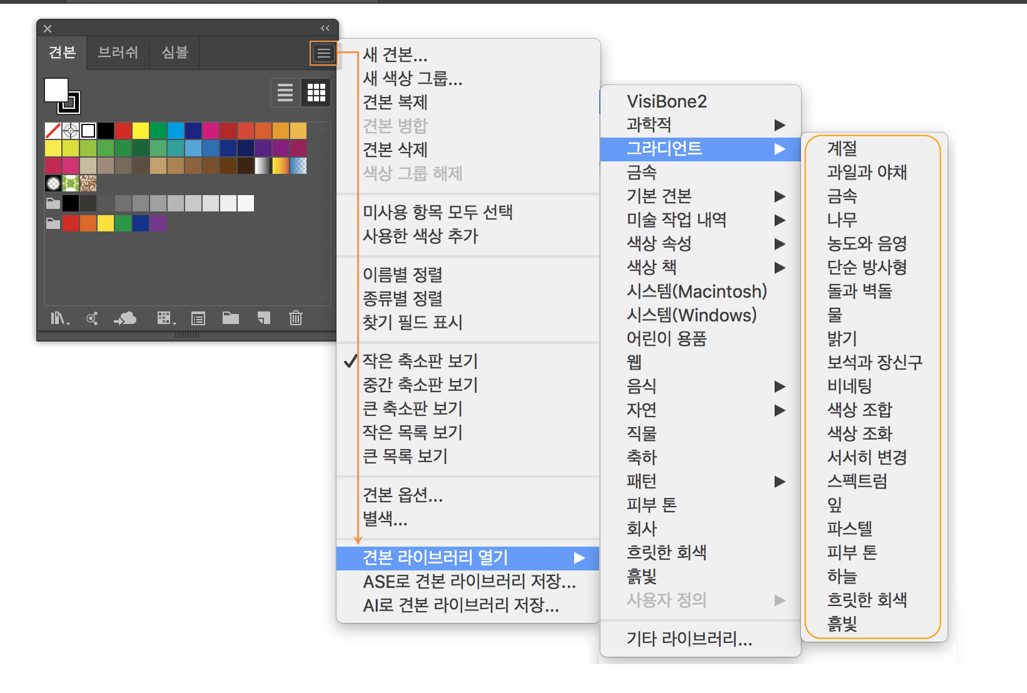Expand the 음식 submenu
1027x693 pixels.
(701, 387)
